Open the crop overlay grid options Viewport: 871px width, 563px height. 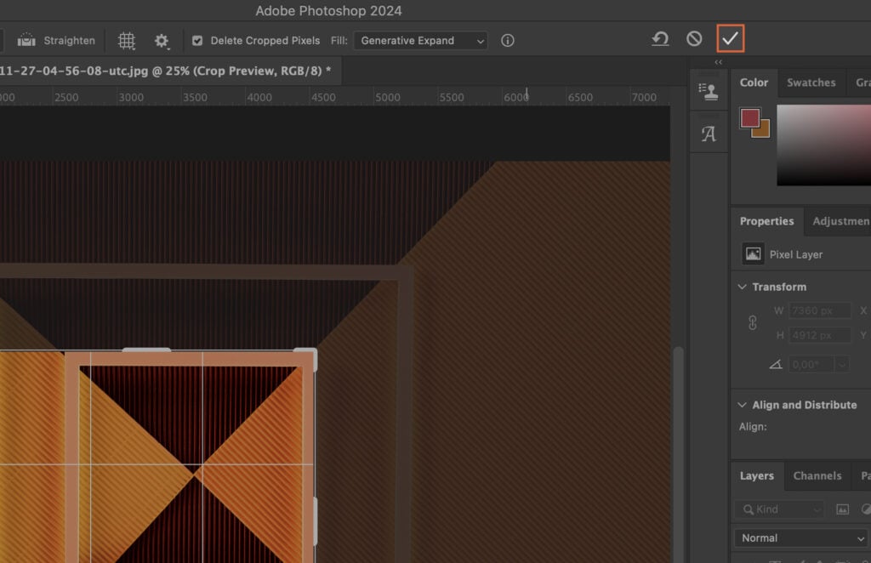click(x=126, y=40)
